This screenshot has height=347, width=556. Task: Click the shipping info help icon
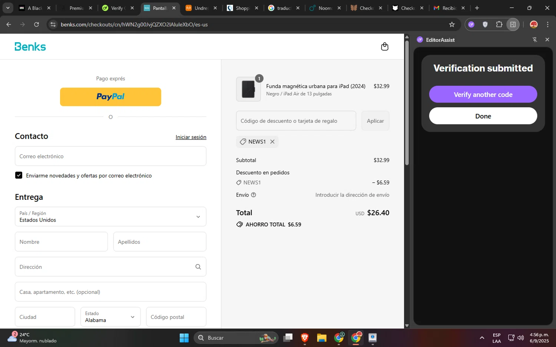point(254,195)
